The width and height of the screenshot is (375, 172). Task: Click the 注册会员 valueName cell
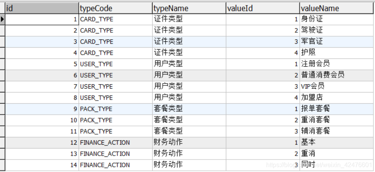(336, 64)
